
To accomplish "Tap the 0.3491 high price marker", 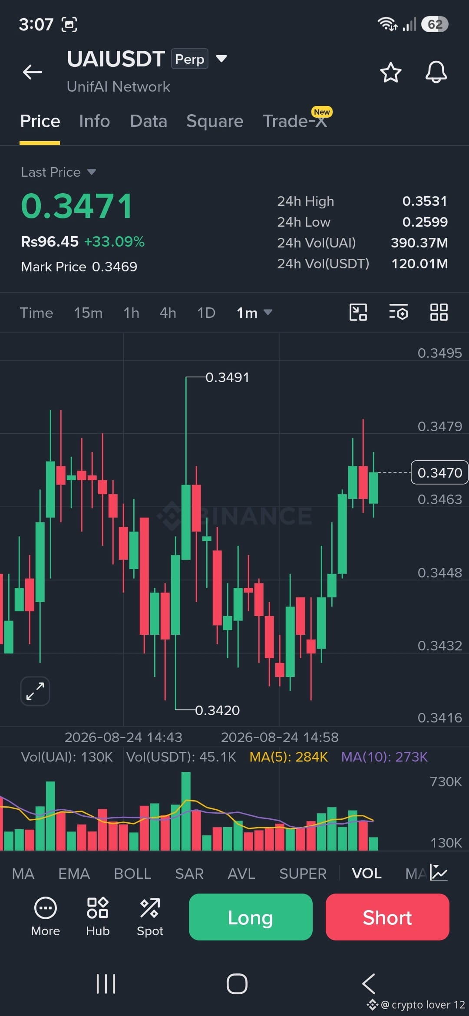I will point(227,377).
